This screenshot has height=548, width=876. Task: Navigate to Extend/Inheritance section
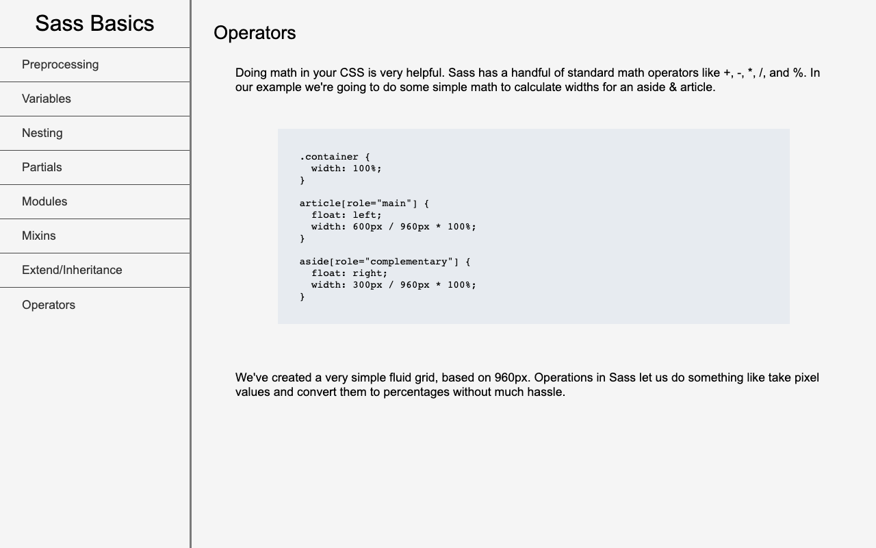pos(72,270)
